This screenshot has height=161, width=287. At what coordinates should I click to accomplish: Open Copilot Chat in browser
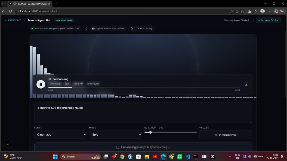[x=279, y=11]
